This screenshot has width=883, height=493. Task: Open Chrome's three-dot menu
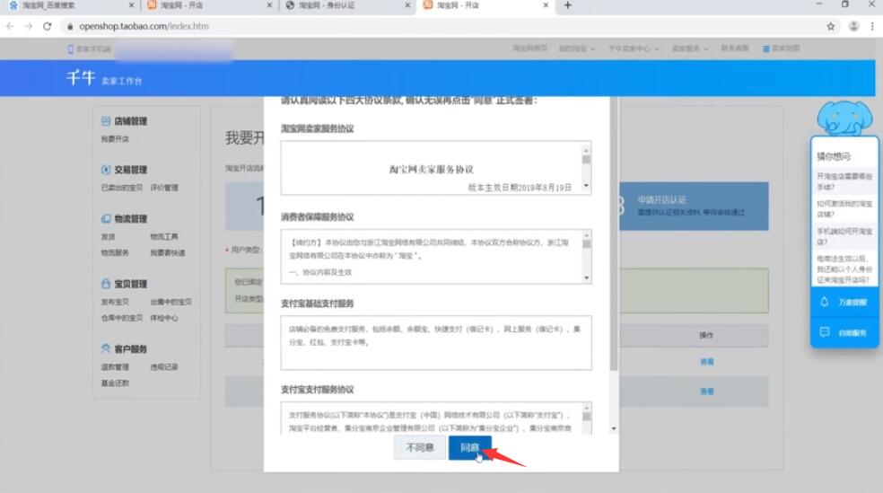click(x=872, y=27)
